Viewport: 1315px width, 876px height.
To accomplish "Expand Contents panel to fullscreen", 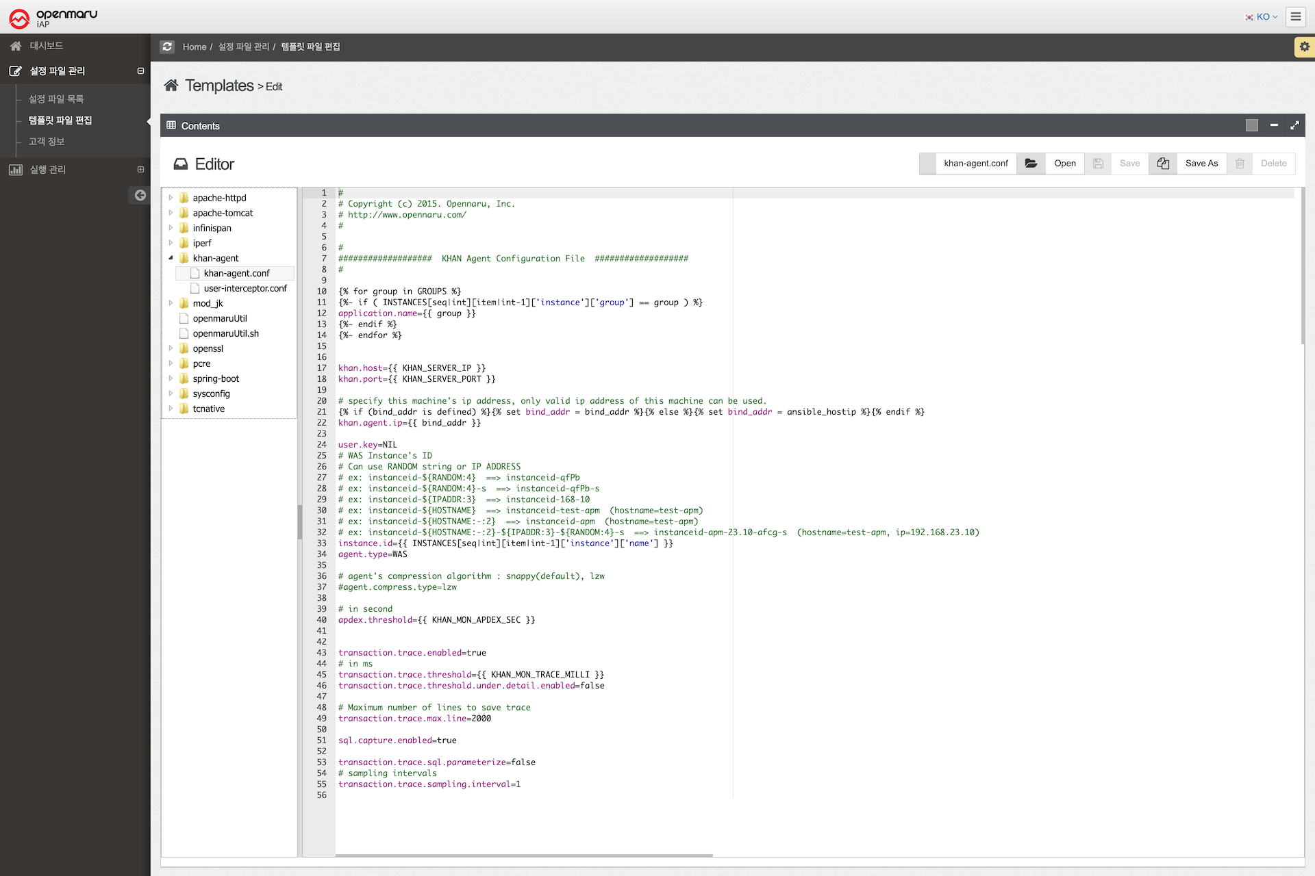I will pyautogui.click(x=1294, y=125).
